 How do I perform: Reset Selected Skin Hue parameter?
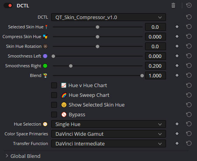click(189, 27)
